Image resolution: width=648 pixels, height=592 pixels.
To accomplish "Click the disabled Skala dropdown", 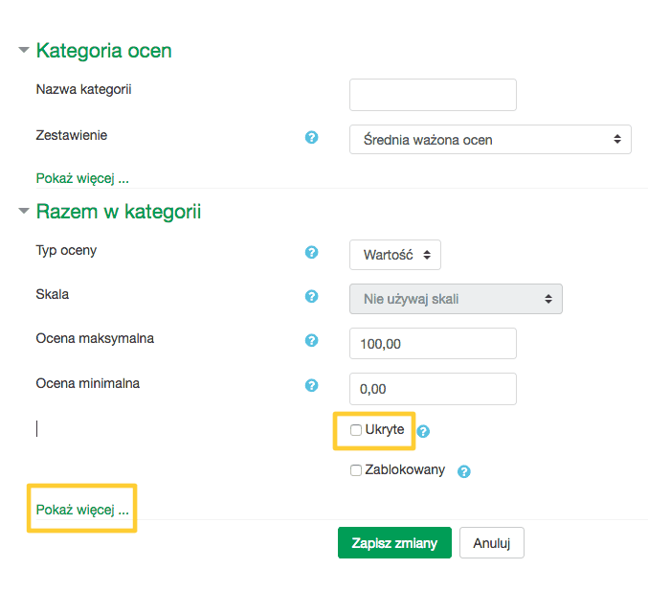I will (x=456, y=299).
